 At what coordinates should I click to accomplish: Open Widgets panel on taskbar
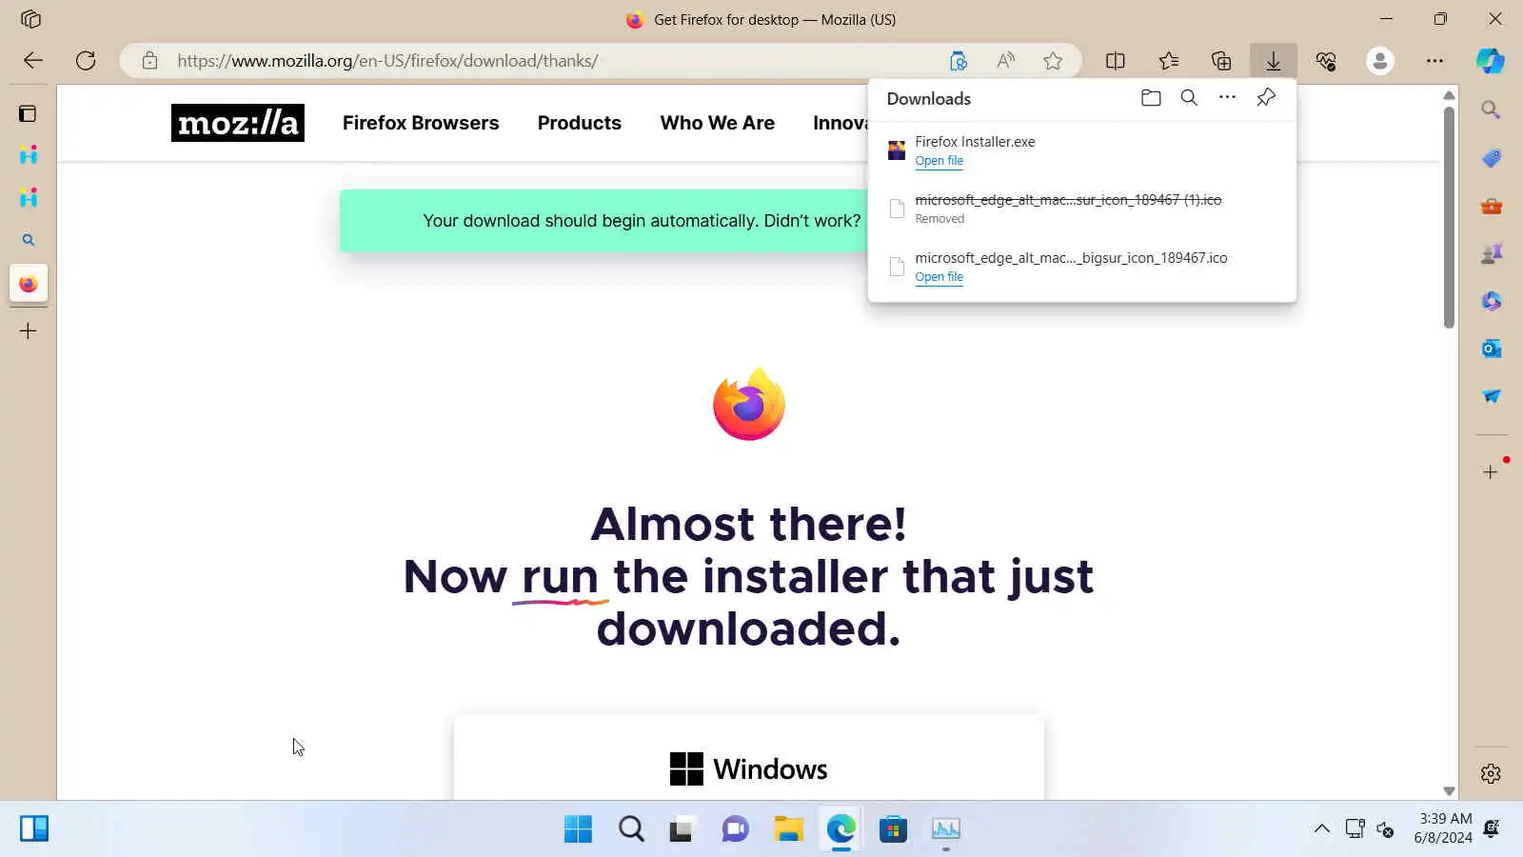(34, 829)
